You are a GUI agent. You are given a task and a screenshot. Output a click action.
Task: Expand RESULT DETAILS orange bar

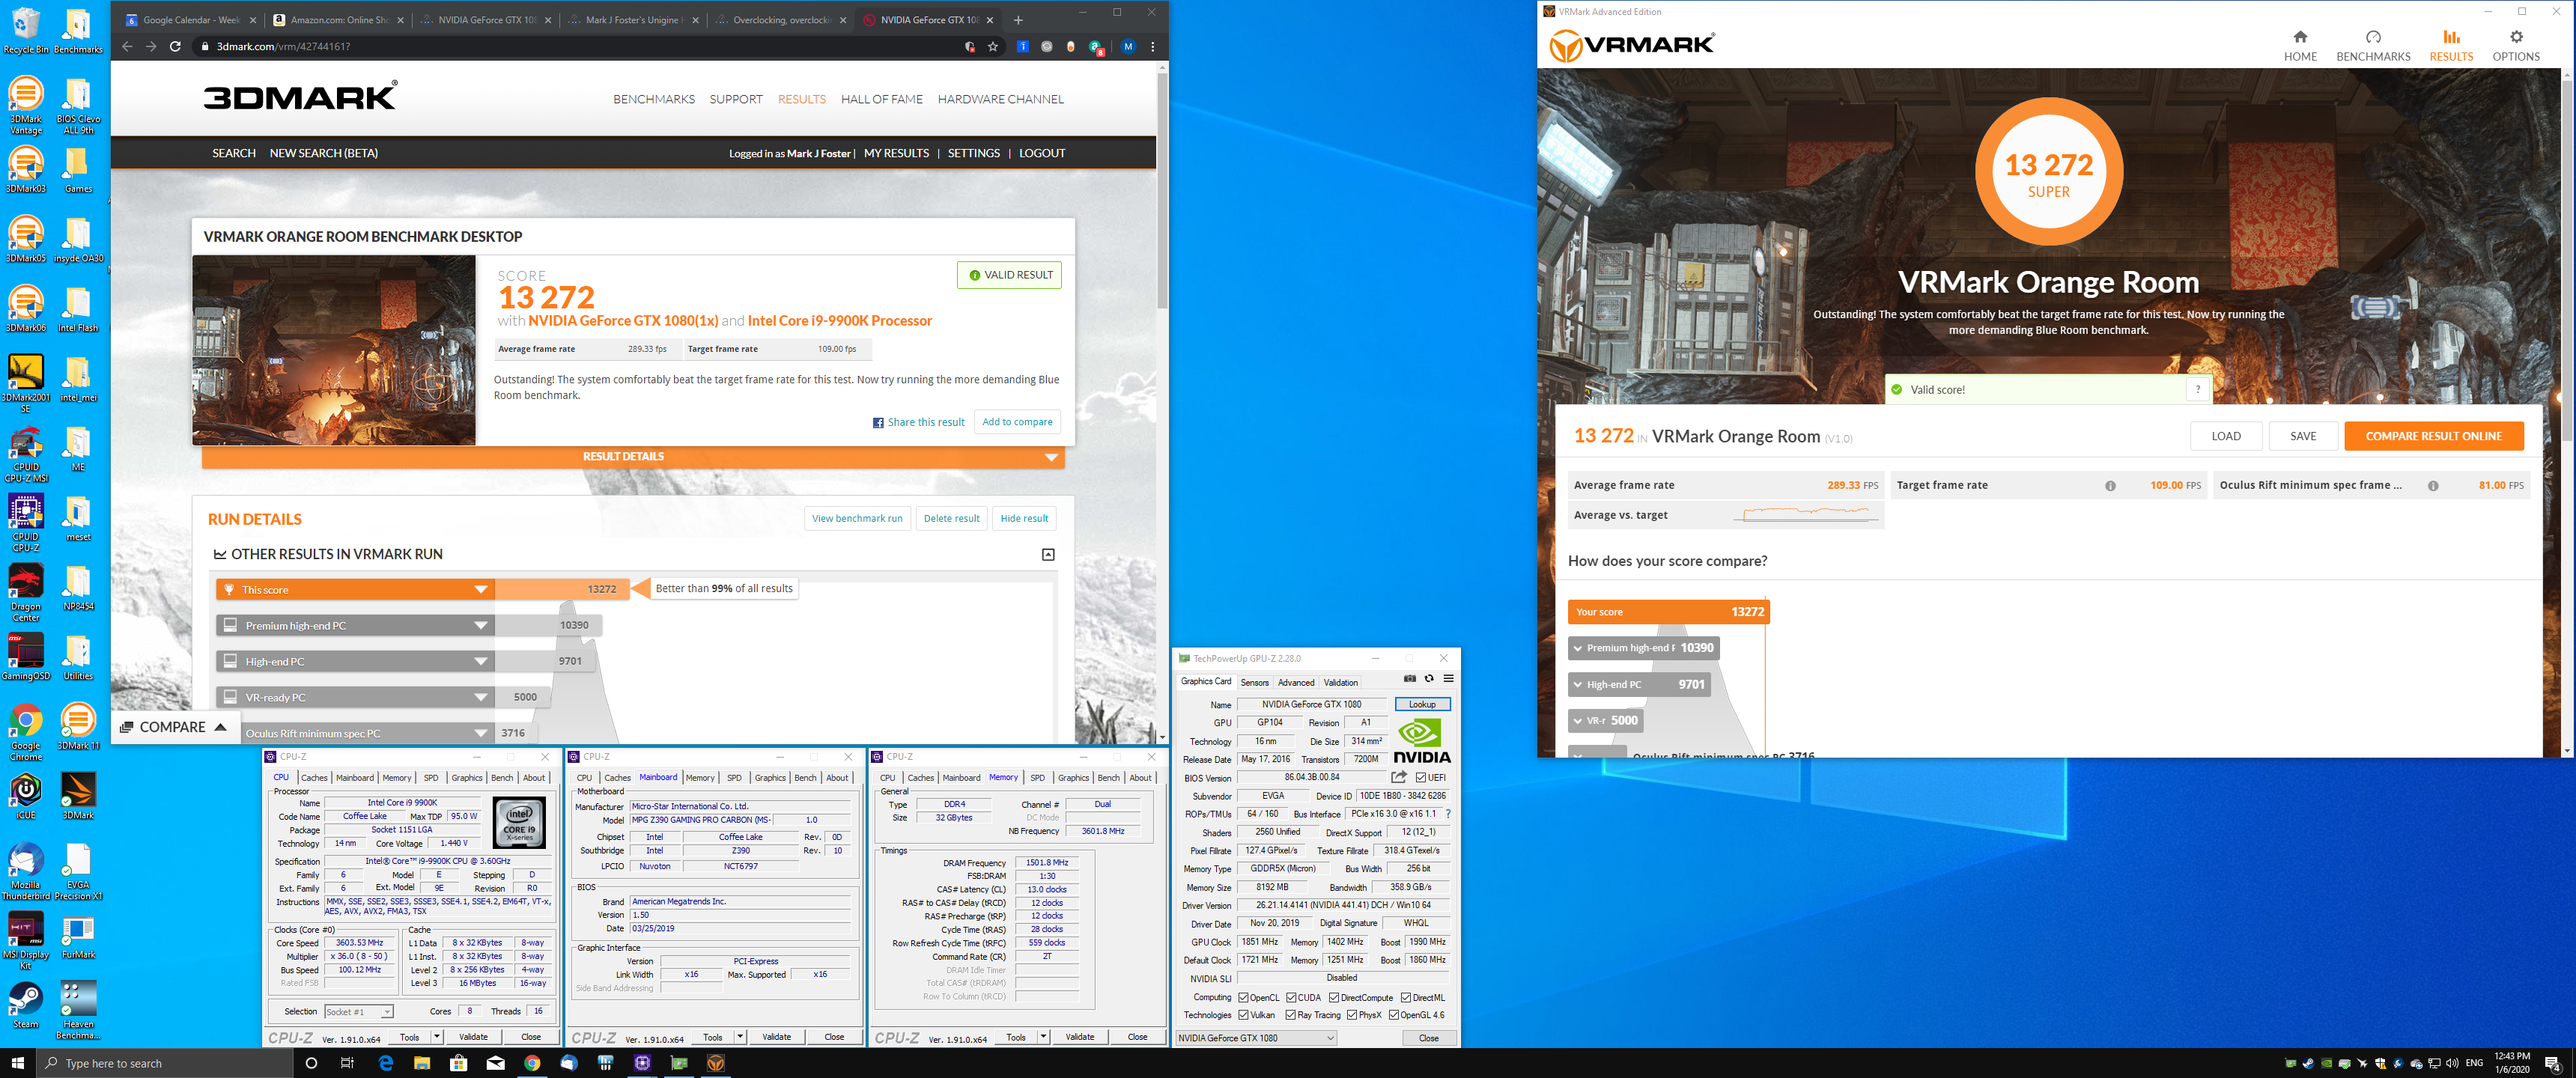coord(633,457)
